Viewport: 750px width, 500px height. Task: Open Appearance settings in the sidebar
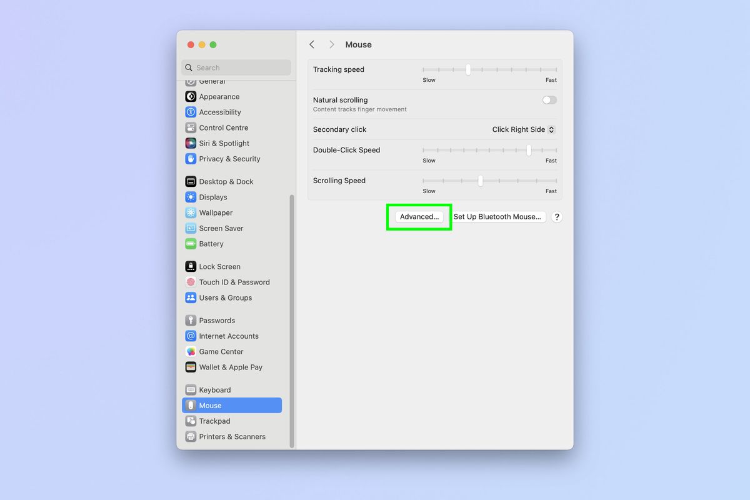coord(219,96)
